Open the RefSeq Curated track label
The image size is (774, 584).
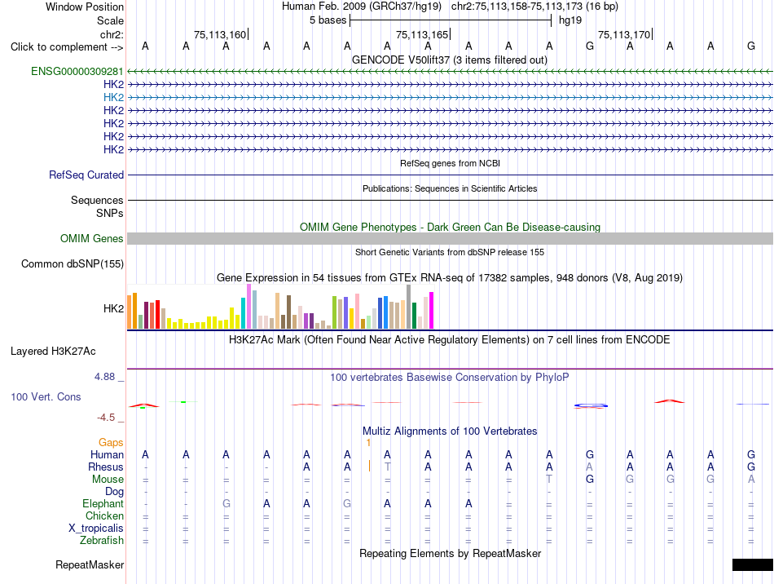point(86,175)
